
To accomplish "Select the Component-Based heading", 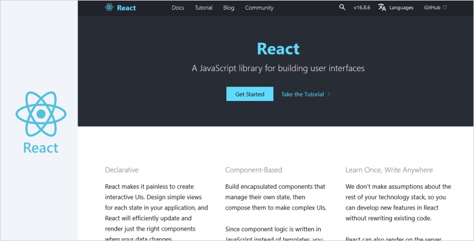I will coord(253,170).
